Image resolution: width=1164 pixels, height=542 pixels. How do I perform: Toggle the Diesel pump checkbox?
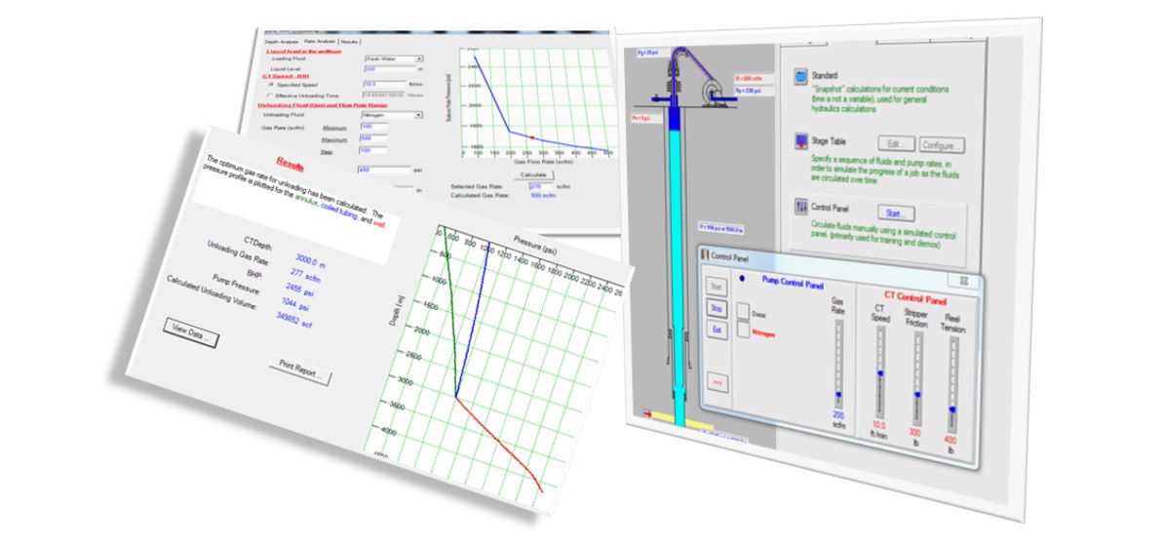click(744, 312)
